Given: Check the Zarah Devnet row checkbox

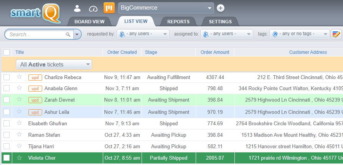Looking at the screenshot, I should click(7, 100).
